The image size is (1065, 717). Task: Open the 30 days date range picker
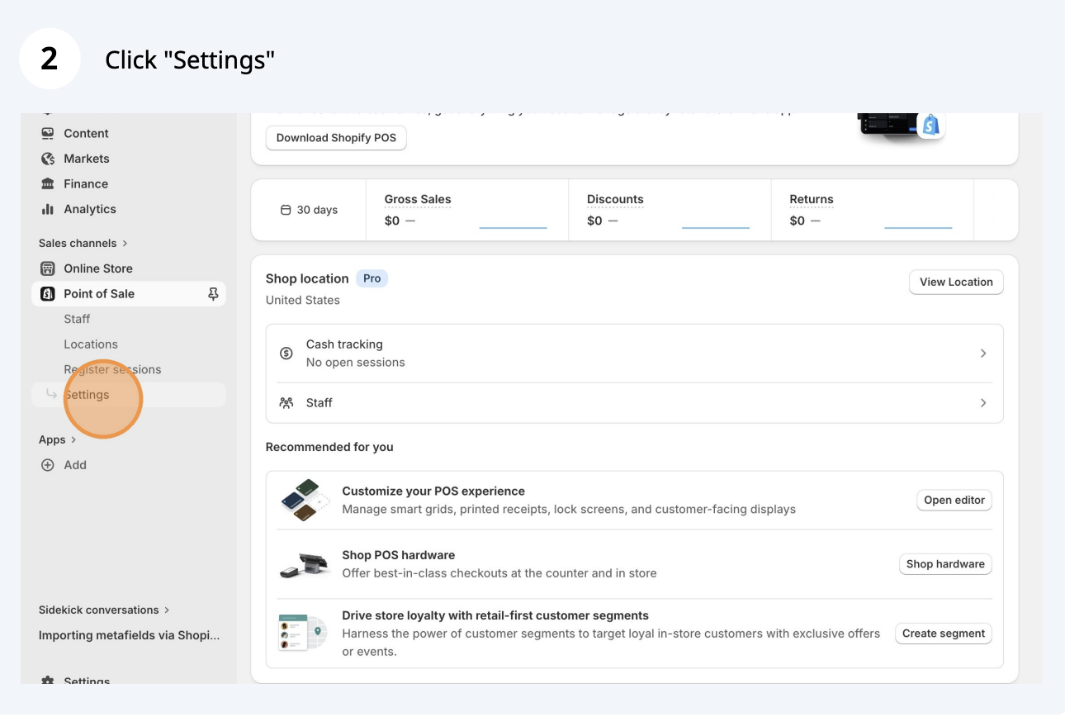tap(309, 210)
